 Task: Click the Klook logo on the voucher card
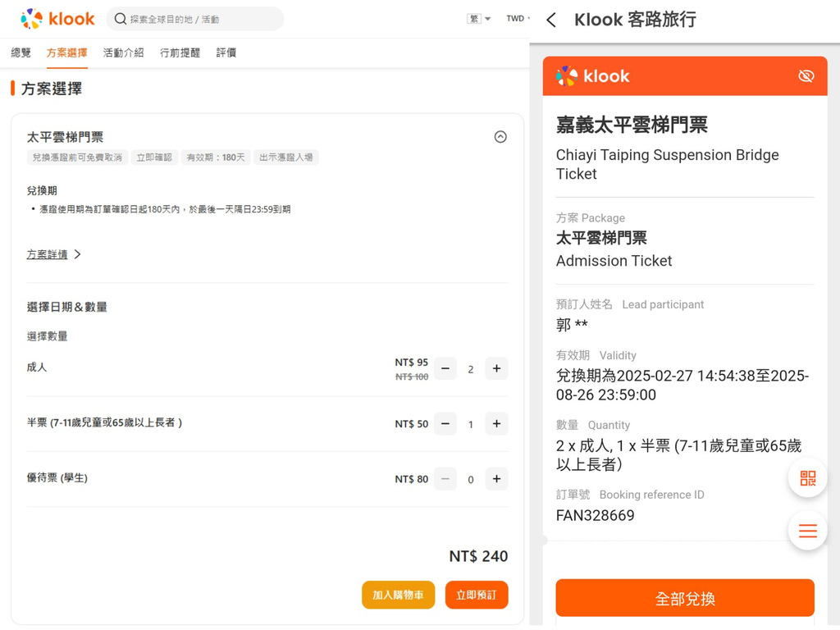pyautogui.click(x=592, y=76)
